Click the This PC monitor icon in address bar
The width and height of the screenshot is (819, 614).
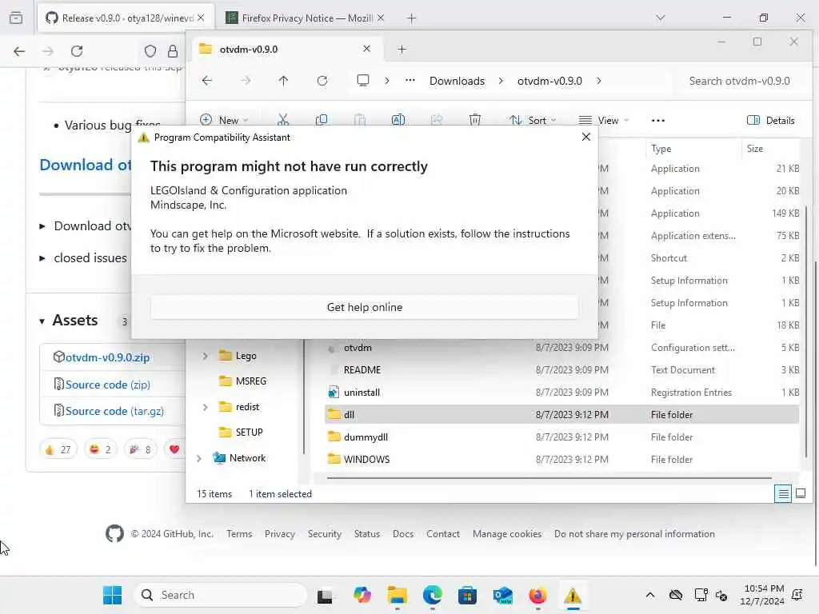pyautogui.click(x=362, y=81)
